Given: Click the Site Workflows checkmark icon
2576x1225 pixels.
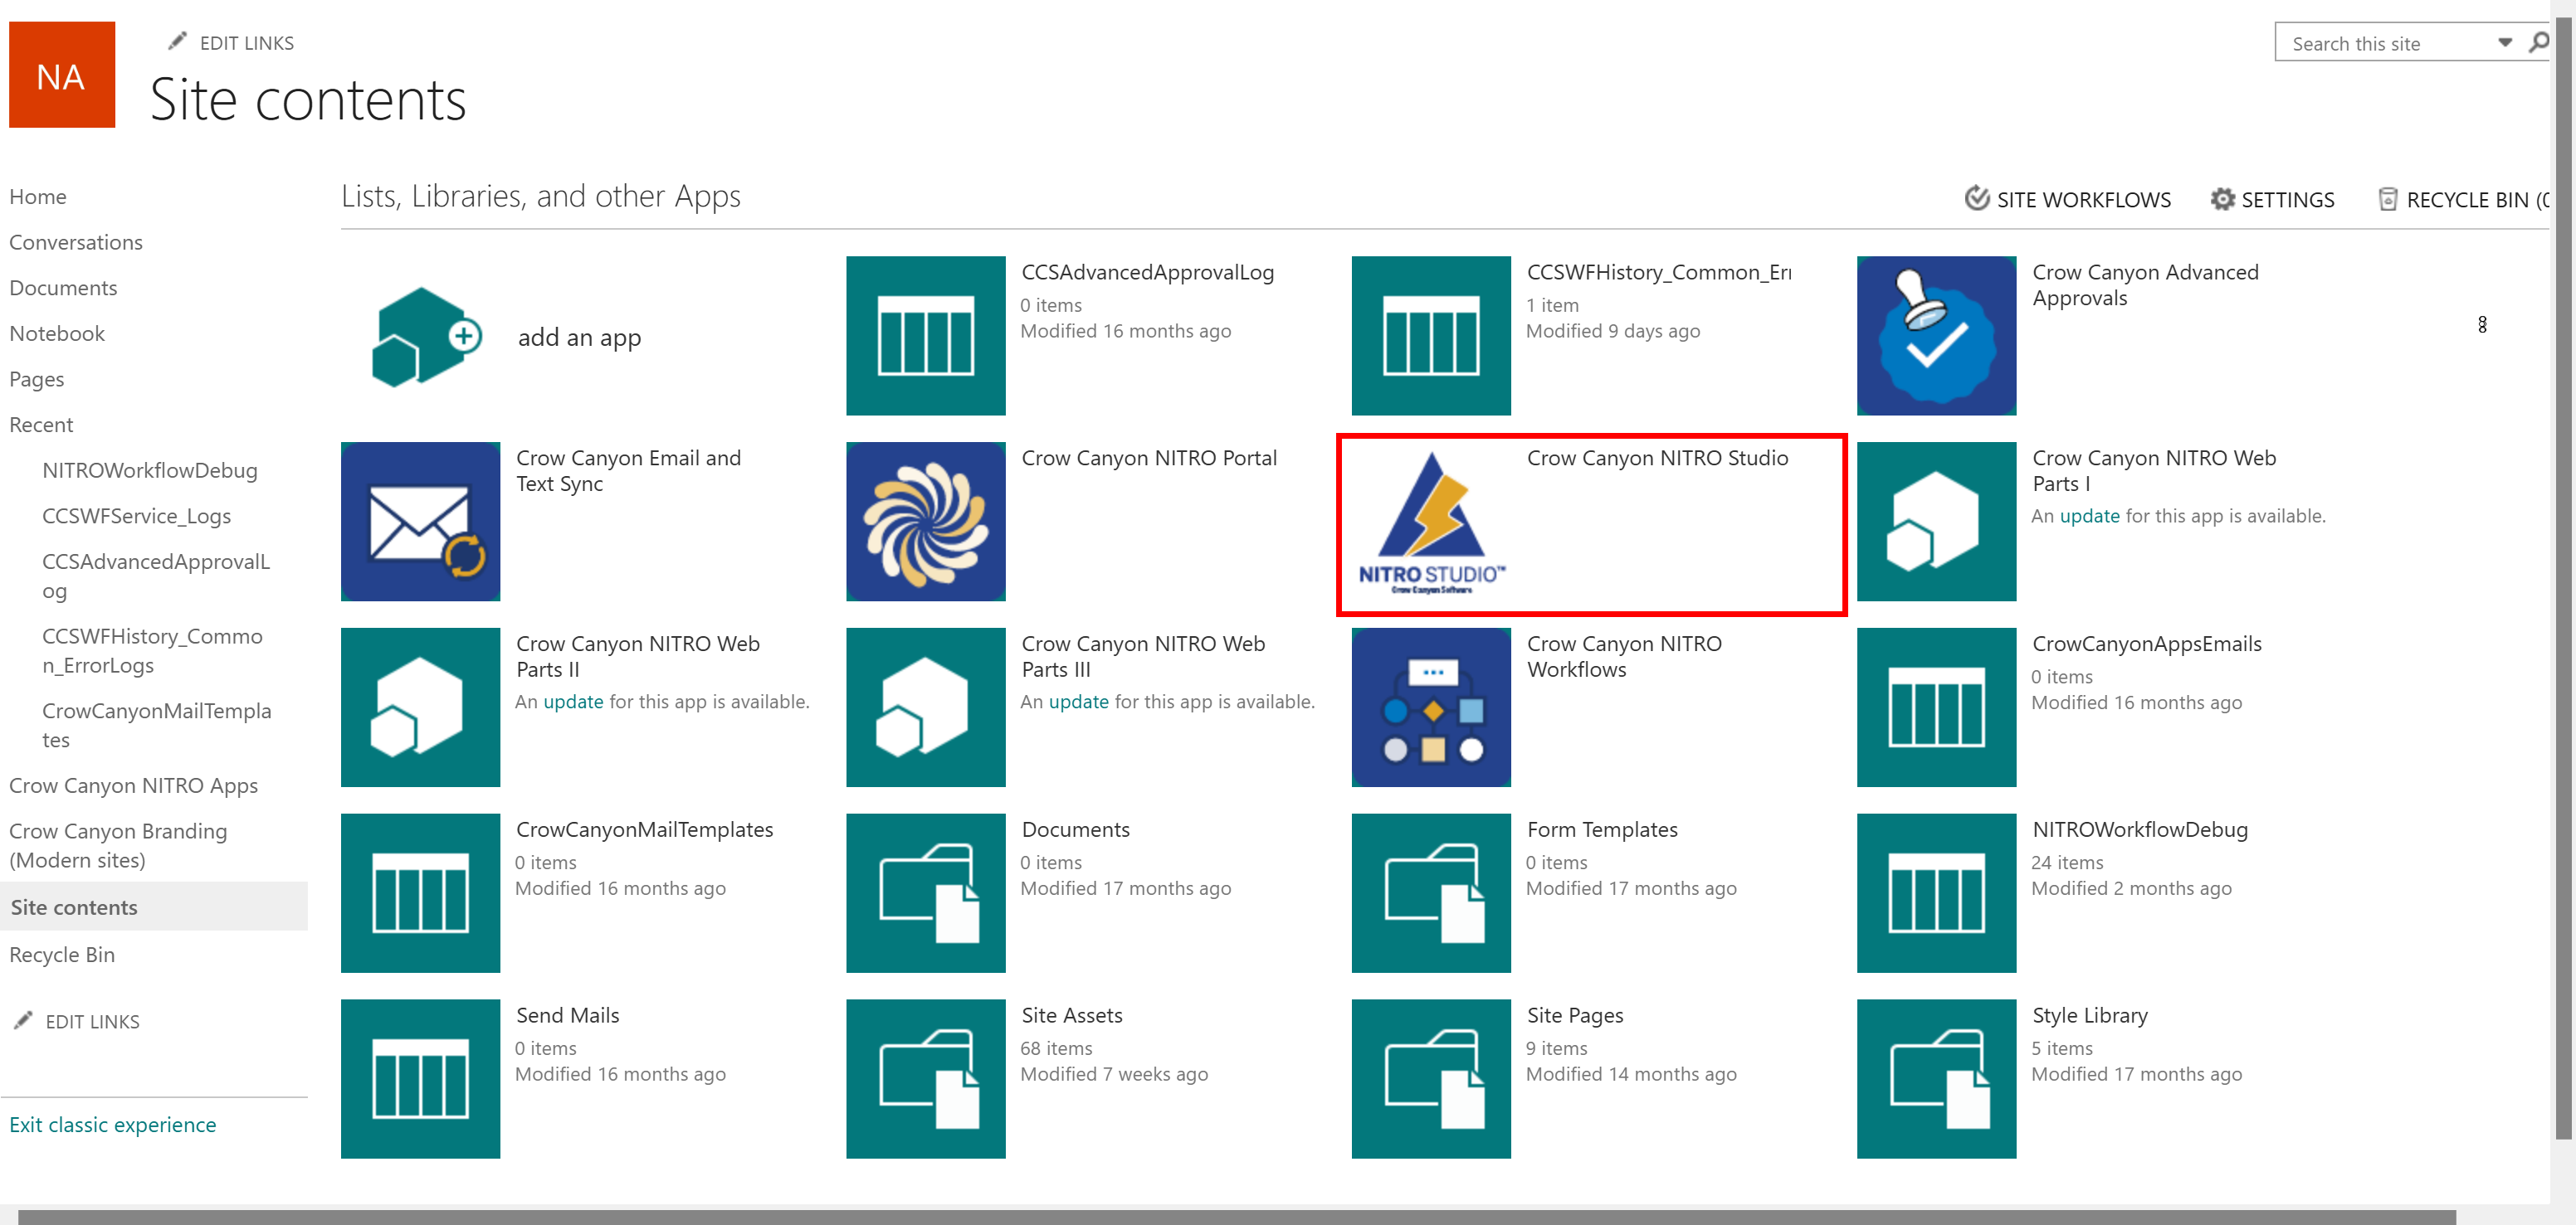Looking at the screenshot, I should point(1976,198).
